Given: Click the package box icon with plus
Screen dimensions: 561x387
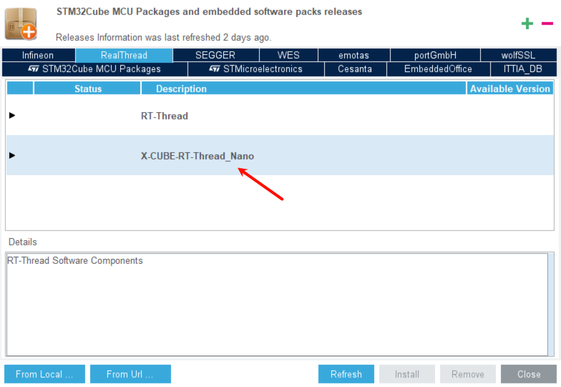Looking at the screenshot, I should 21,23.
